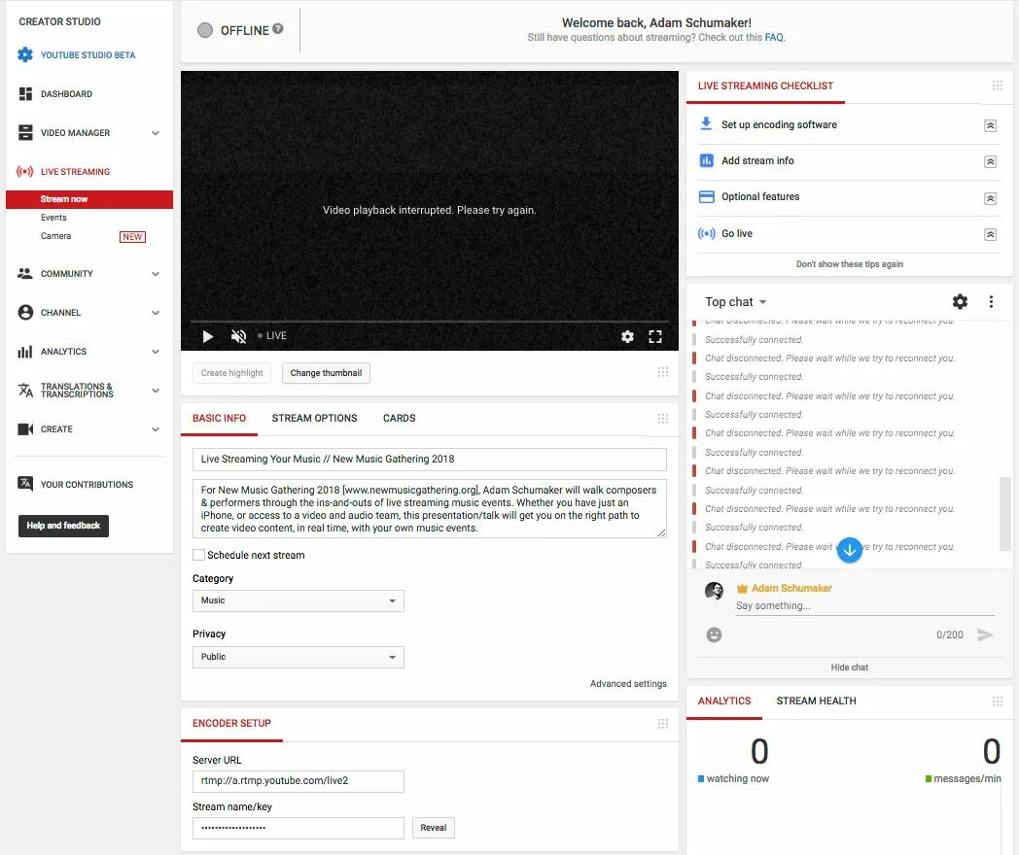Click the Translations & Transcriptions icon
1019x855 pixels.
(25, 391)
